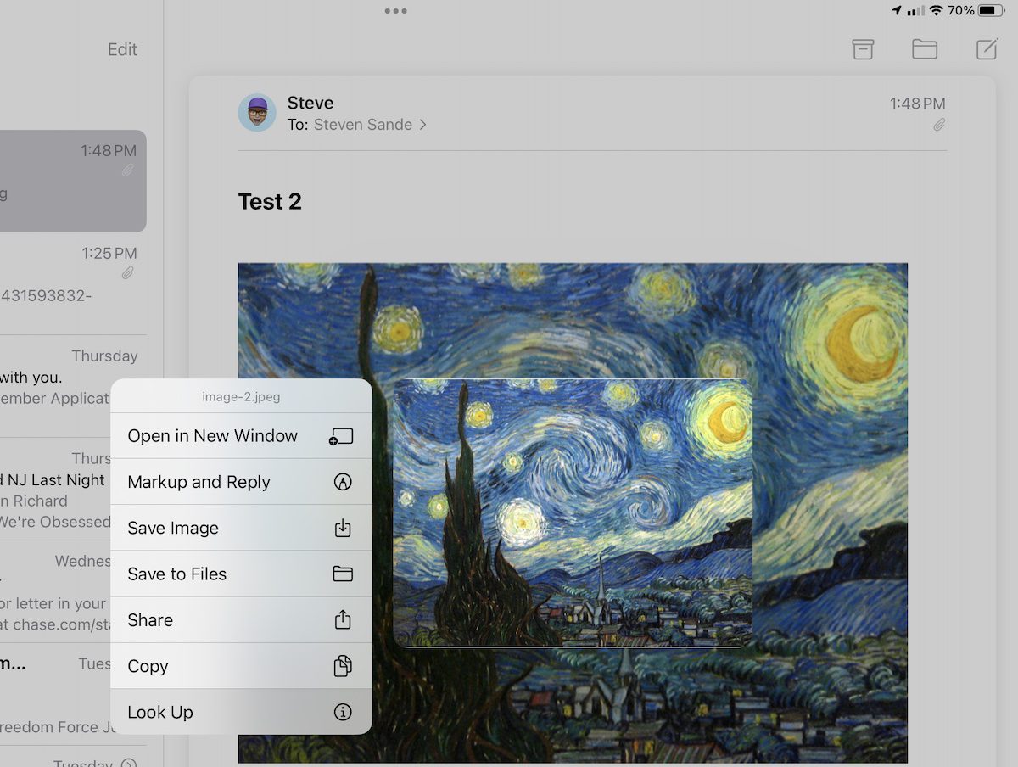Select Save to Files
The width and height of the screenshot is (1018, 767).
241,574
